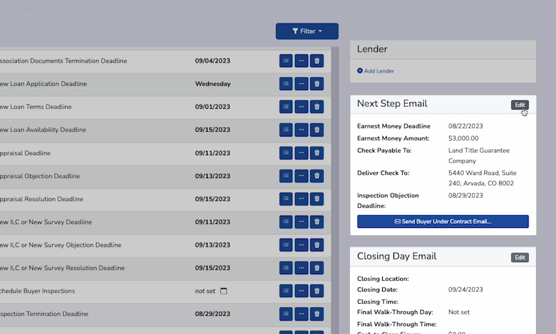The height and width of the screenshot is (334, 556).
Task: Click the task list vertical scrollbar
Action: tap(334, 190)
